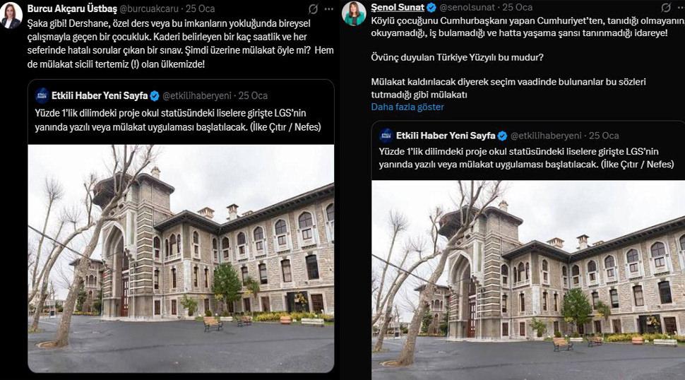Click the Grok icon on Burcu's tweet
The image size is (685, 380).
pyautogui.click(x=314, y=8)
